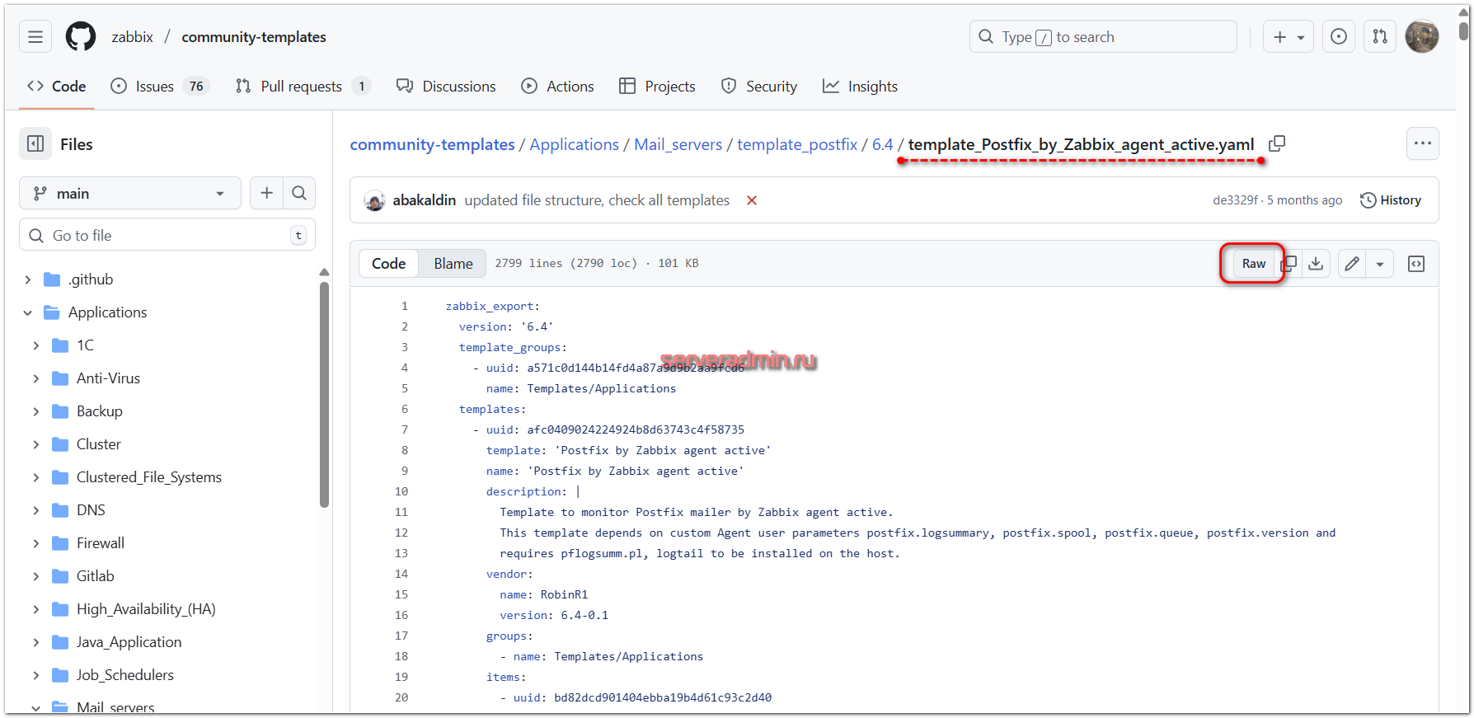Open the issues inbox icon in header

tap(1339, 37)
